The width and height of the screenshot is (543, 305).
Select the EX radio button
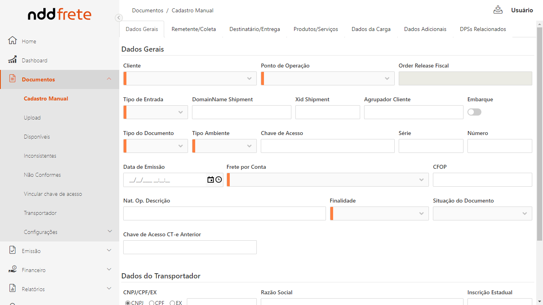173,303
